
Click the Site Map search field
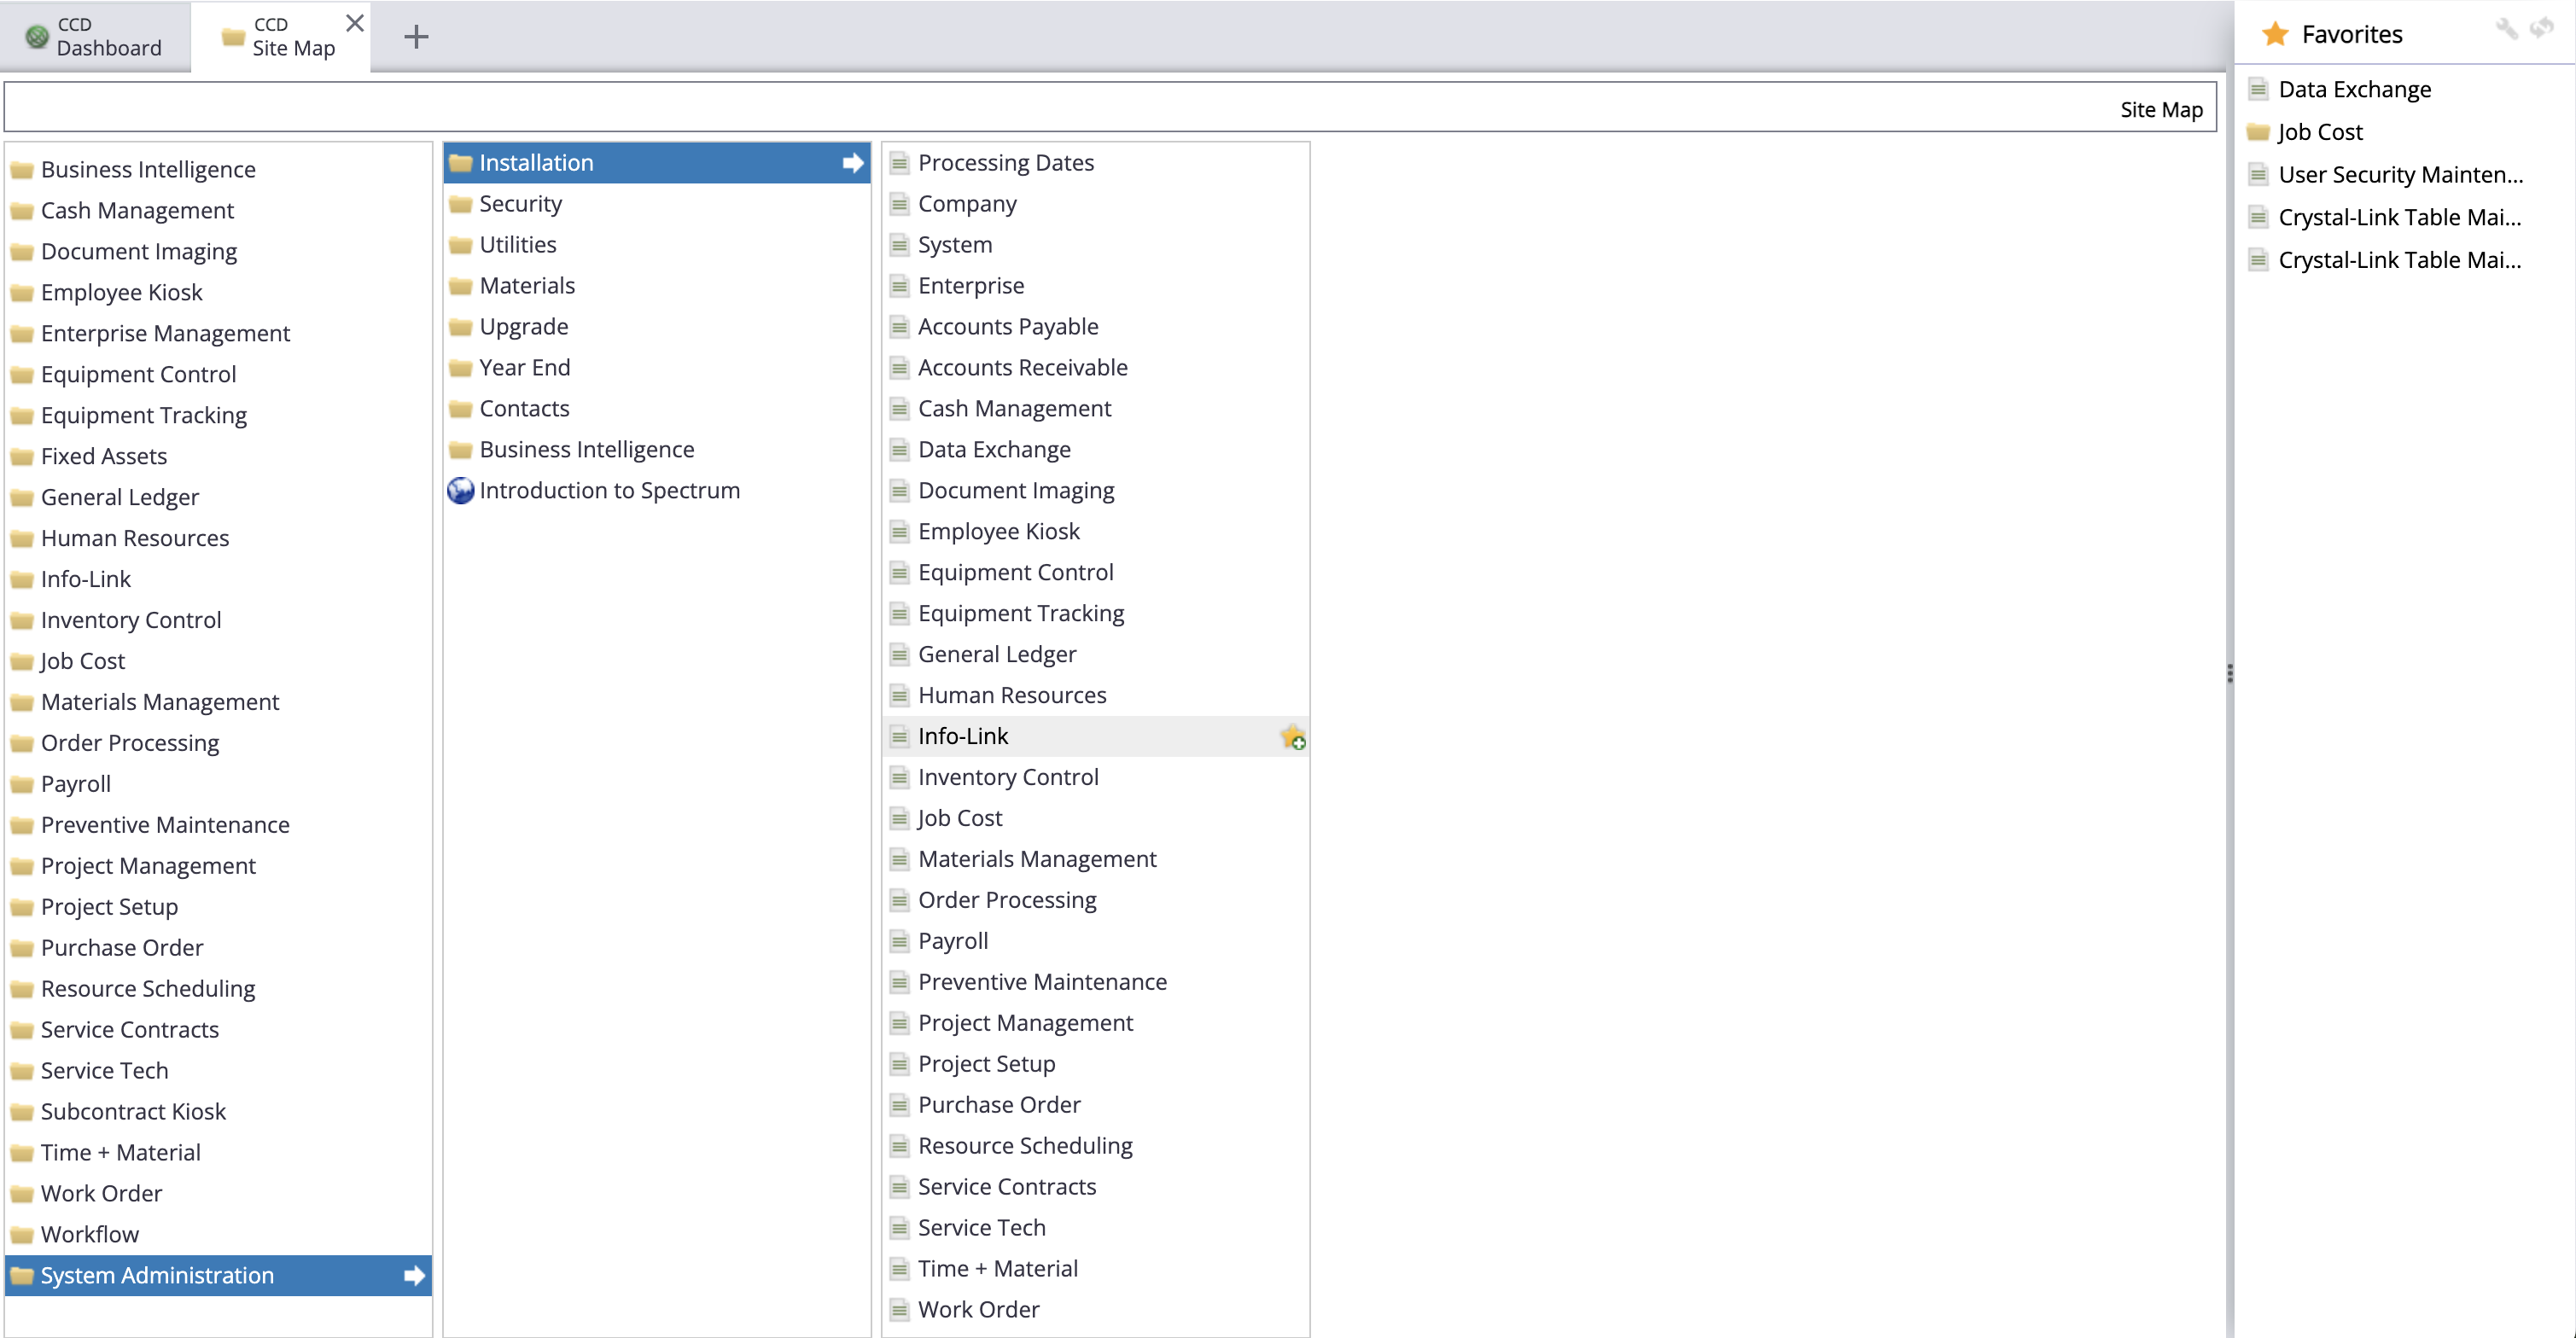tap(1110, 107)
